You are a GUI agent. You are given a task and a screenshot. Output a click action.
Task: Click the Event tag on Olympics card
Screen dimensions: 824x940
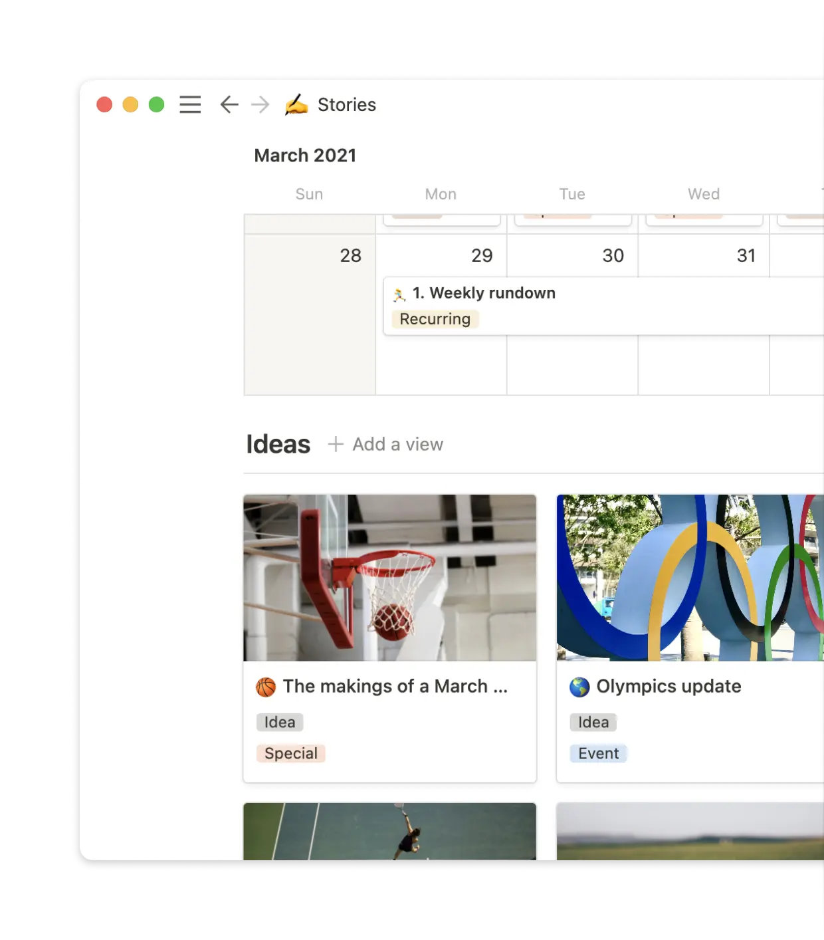pyautogui.click(x=598, y=753)
